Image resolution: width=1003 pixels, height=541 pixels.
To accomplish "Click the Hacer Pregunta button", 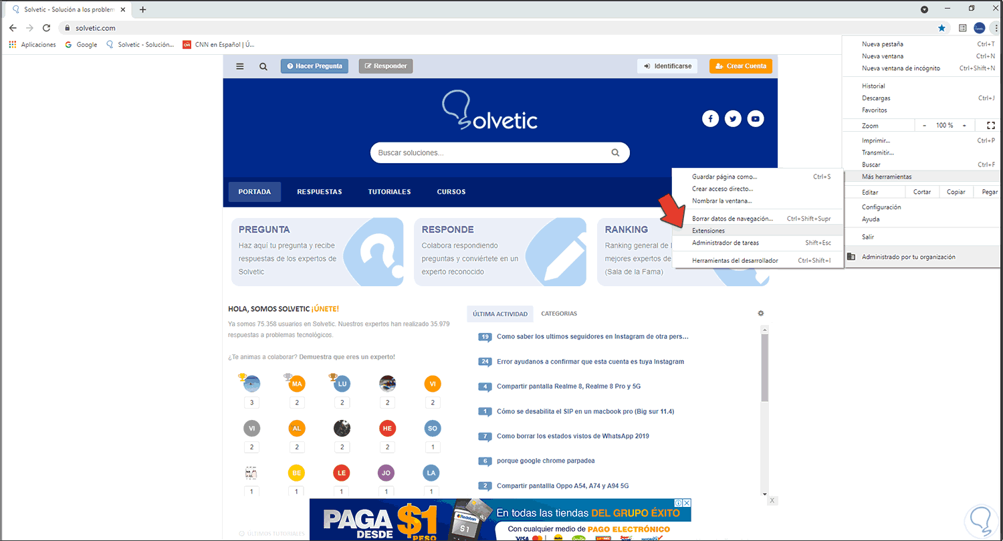I will click(314, 66).
